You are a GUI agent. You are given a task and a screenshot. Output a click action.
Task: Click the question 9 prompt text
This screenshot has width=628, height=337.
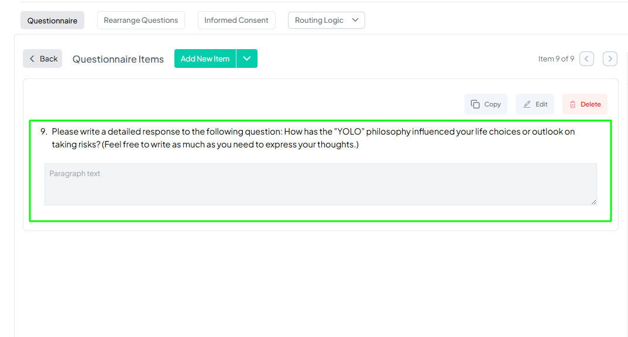(313, 137)
